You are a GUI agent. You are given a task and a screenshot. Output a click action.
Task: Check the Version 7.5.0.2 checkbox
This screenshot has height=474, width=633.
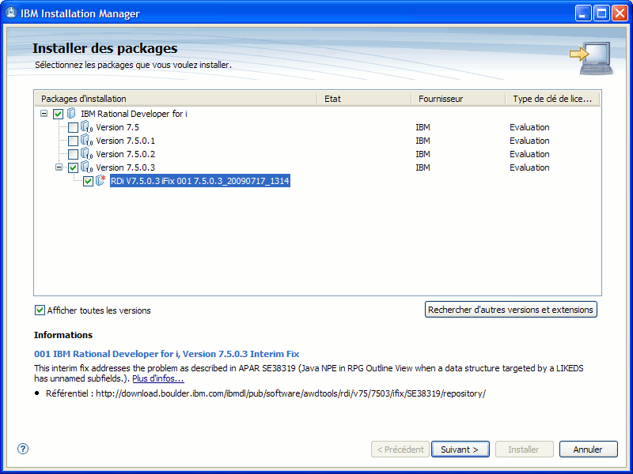[x=73, y=154]
